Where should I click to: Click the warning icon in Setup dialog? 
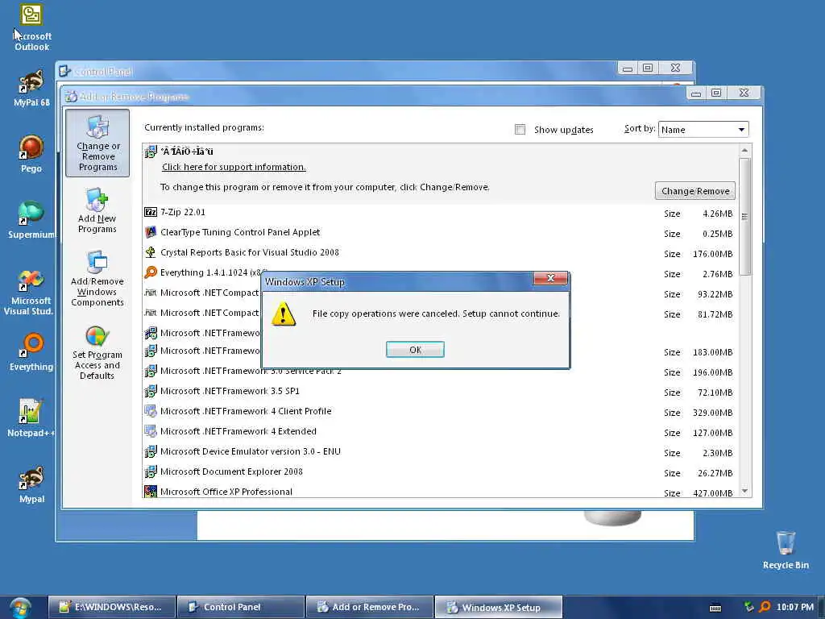click(x=284, y=314)
